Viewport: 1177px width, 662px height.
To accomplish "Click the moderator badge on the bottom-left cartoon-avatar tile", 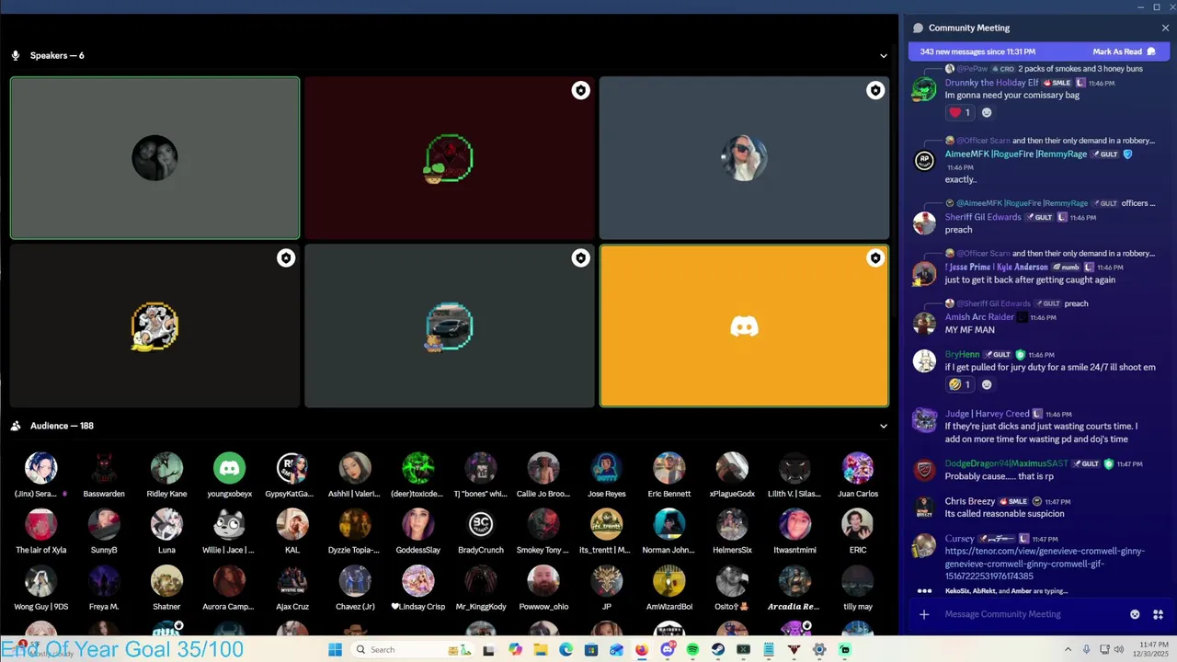I will click(x=286, y=258).
